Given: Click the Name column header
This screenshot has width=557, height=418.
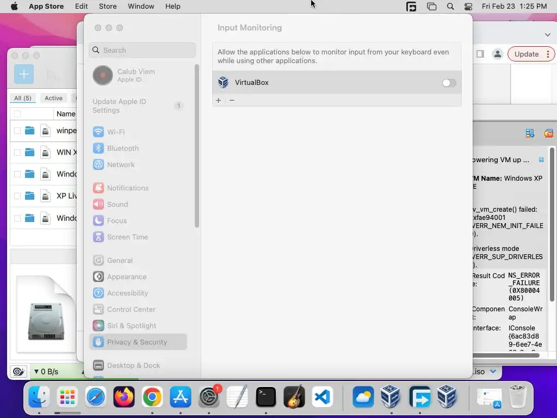Looking at the screenshot, I should 66,114.
